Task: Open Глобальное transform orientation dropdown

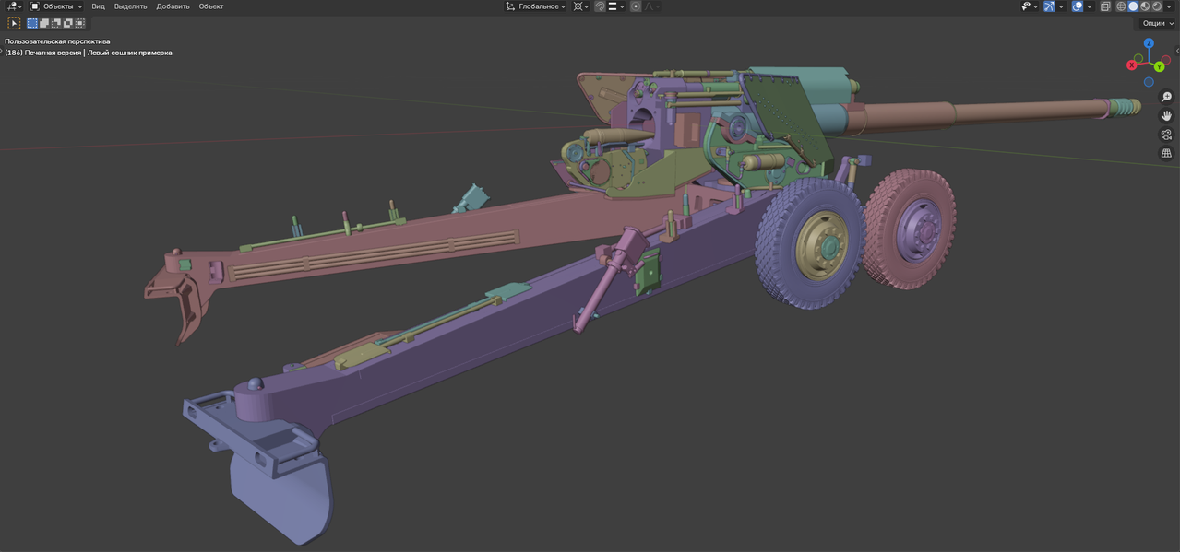Action: point(535,6)
